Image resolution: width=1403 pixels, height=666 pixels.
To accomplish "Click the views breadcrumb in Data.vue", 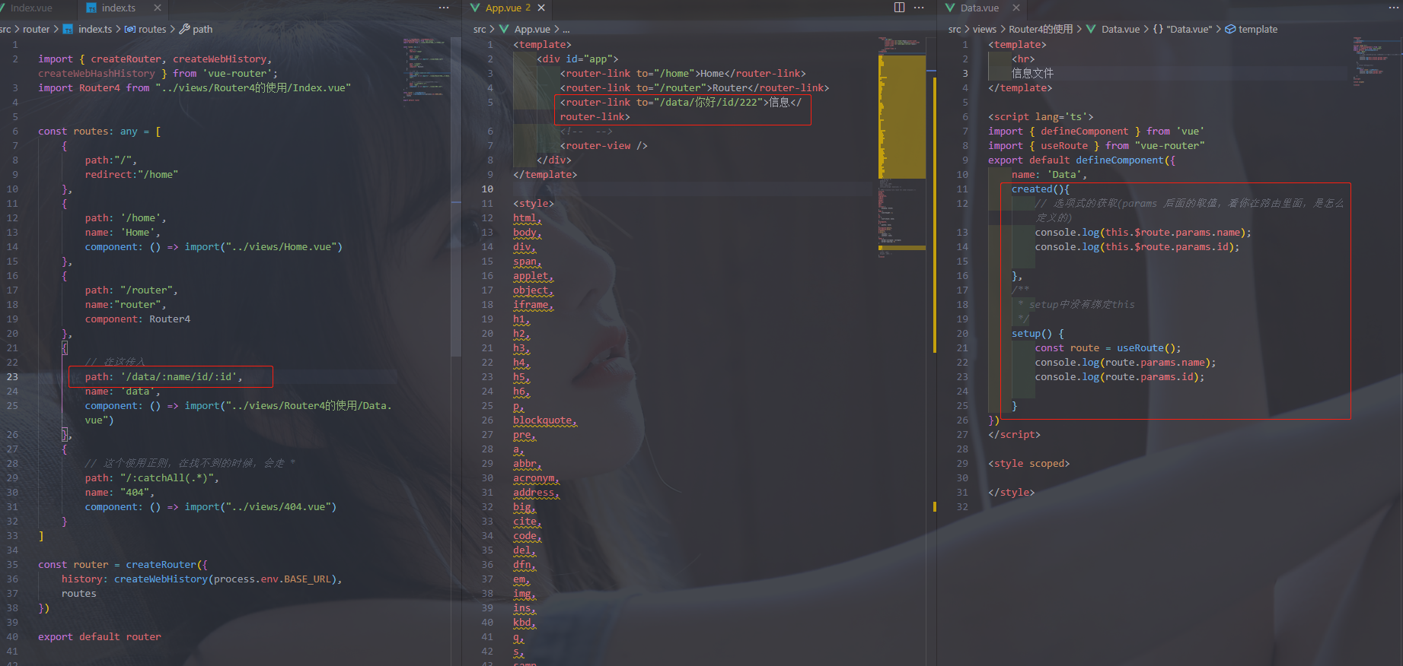I will [x=984, y=29].
